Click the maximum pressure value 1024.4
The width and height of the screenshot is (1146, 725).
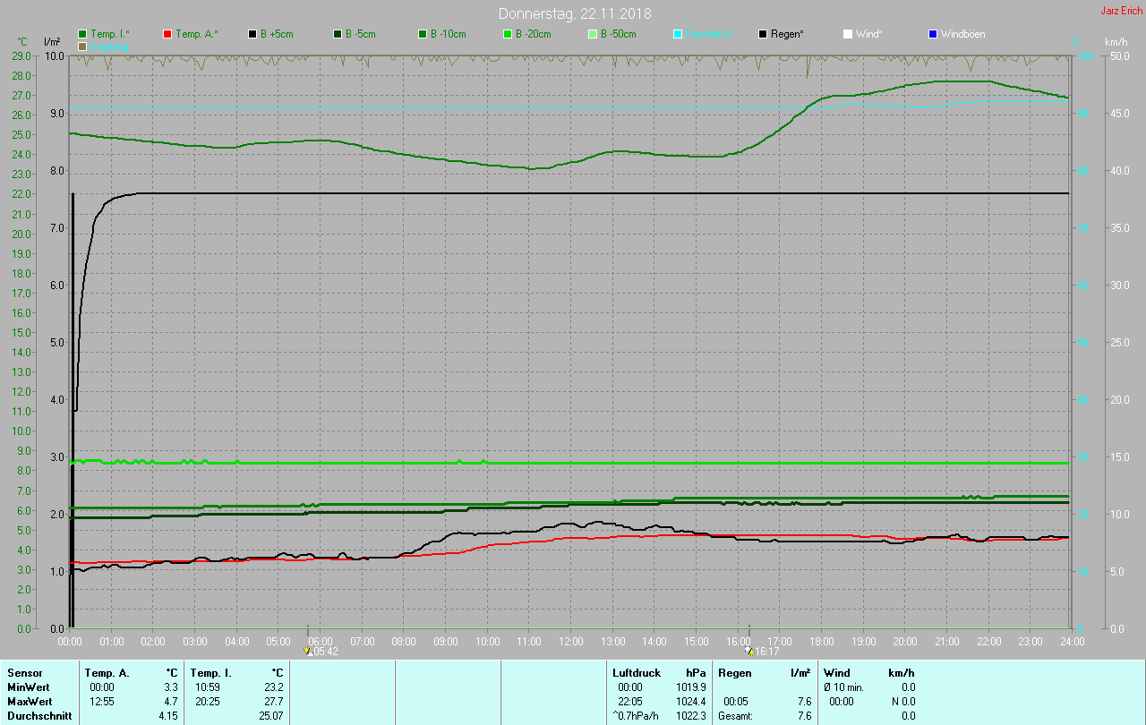pyautogui.click(x=691, y=702)
